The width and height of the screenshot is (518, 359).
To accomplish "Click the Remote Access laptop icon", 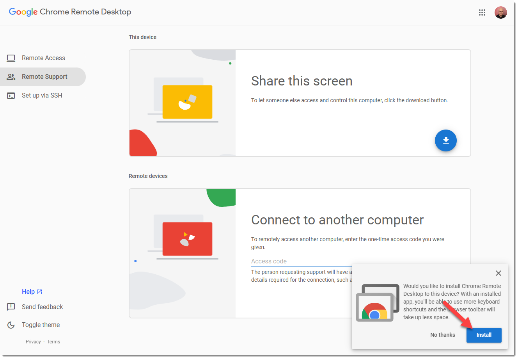I will [x=11, y=58].
